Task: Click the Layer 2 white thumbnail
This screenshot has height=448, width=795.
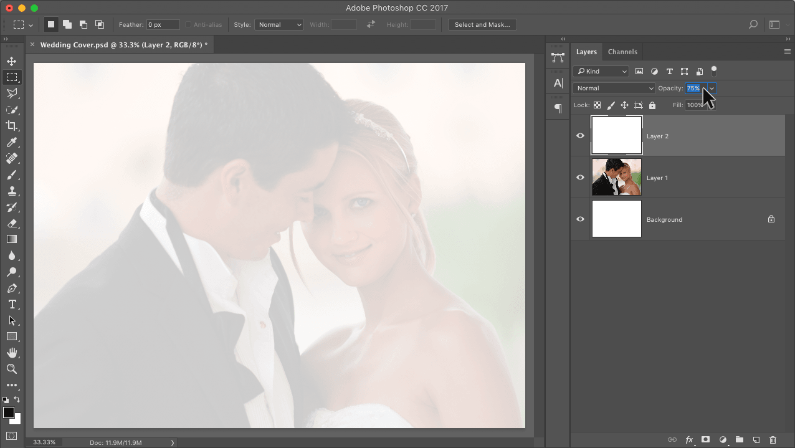Action: pos(616,135)
